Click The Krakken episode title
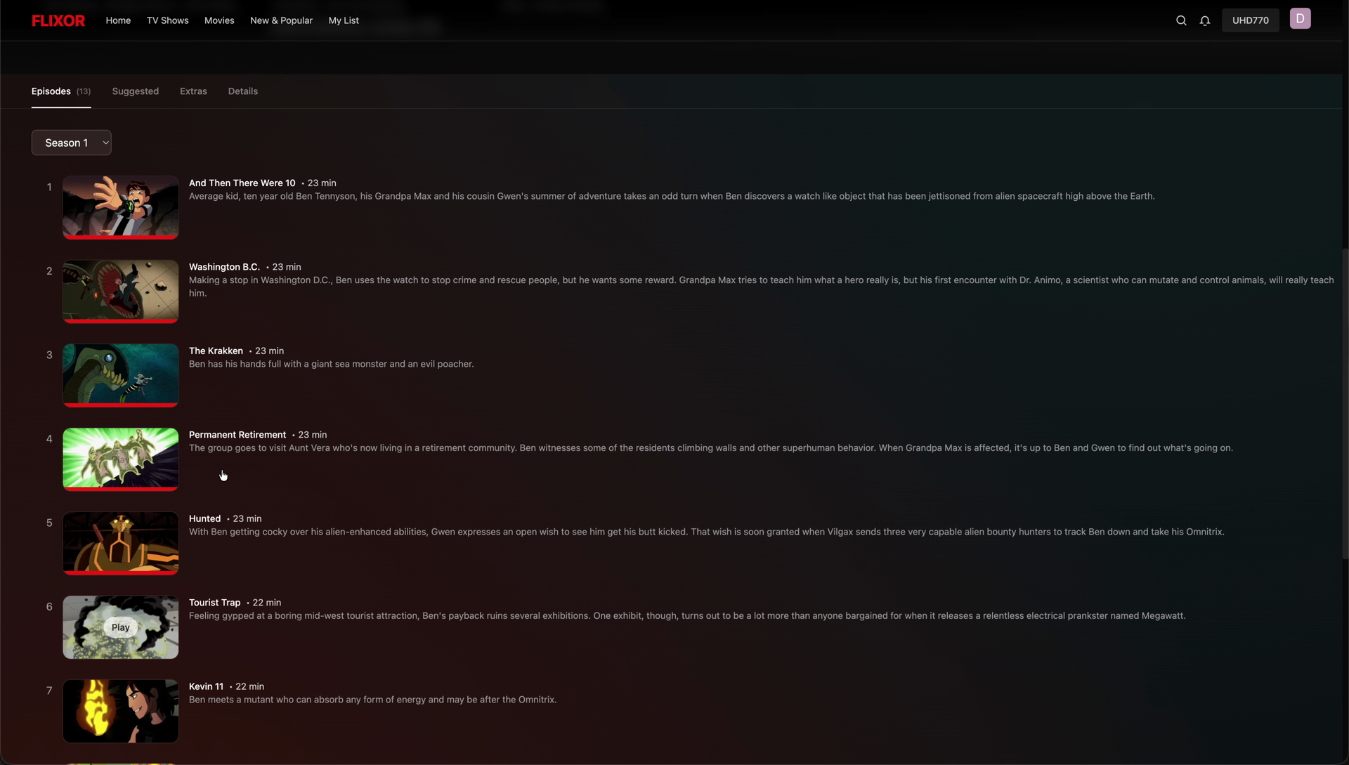The width and height of the screenshot is (1349, 765). pos(216,351)
